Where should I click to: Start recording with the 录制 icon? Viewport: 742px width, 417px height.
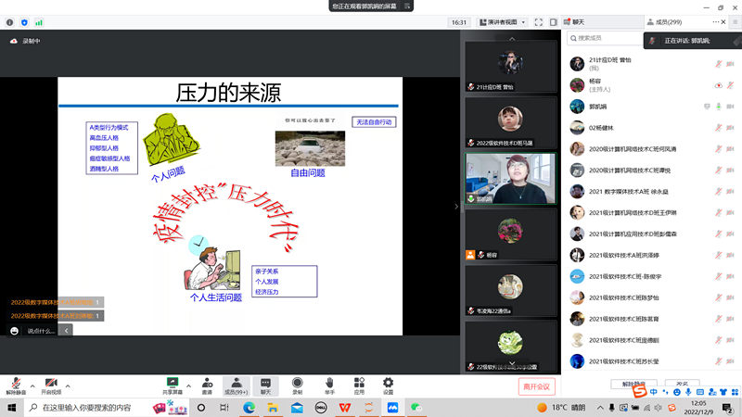coord(298,382)
